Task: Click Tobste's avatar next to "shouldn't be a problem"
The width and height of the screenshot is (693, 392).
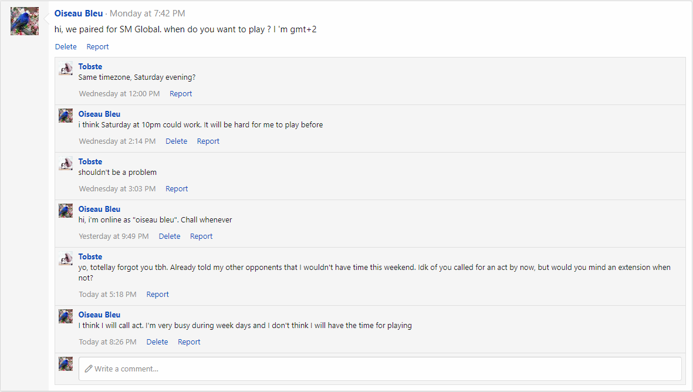Action: 66,164
